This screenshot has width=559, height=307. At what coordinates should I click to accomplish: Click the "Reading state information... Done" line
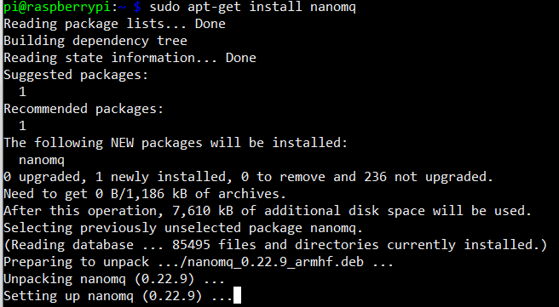[130, 58]
